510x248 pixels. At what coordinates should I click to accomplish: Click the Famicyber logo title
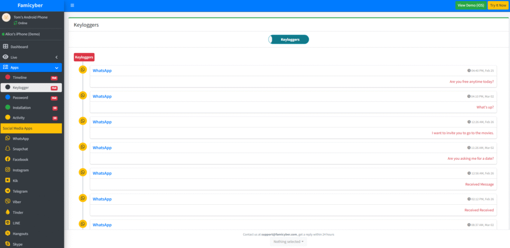click(x=30, y=5)
